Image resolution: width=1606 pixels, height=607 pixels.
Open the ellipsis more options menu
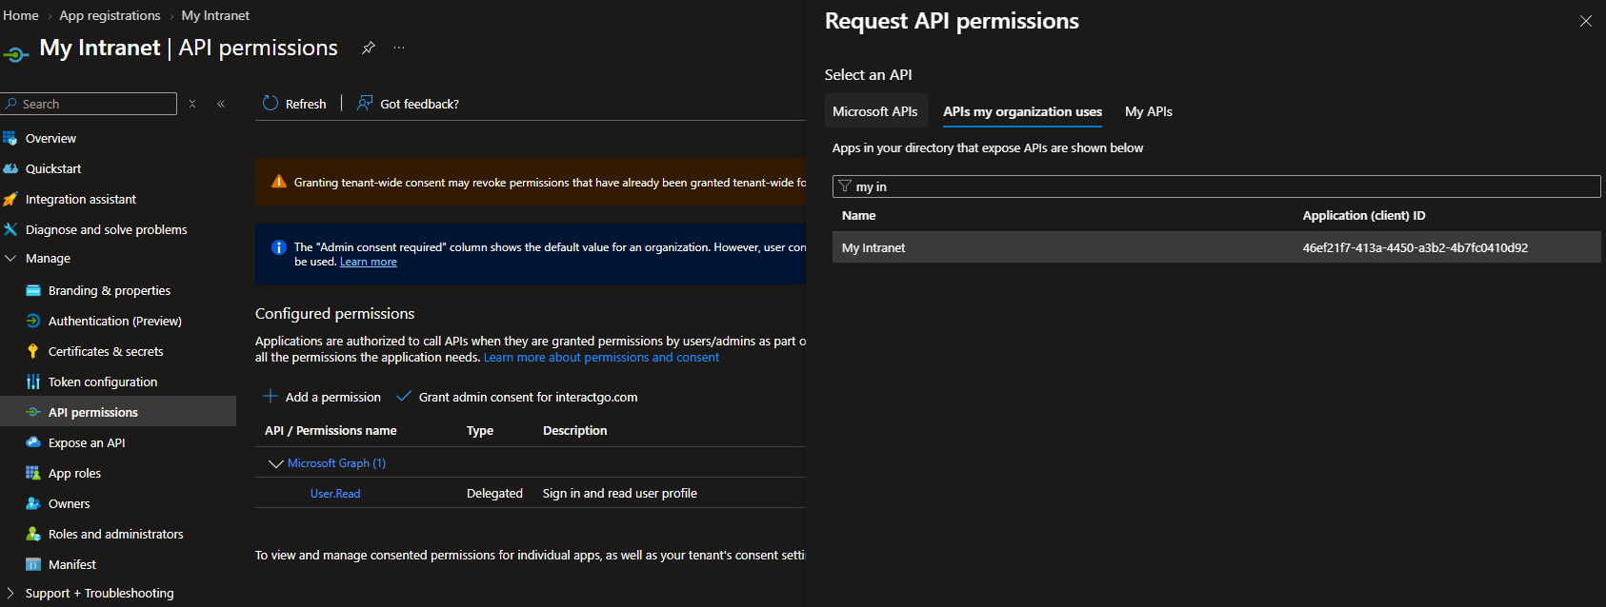point(399,48)
